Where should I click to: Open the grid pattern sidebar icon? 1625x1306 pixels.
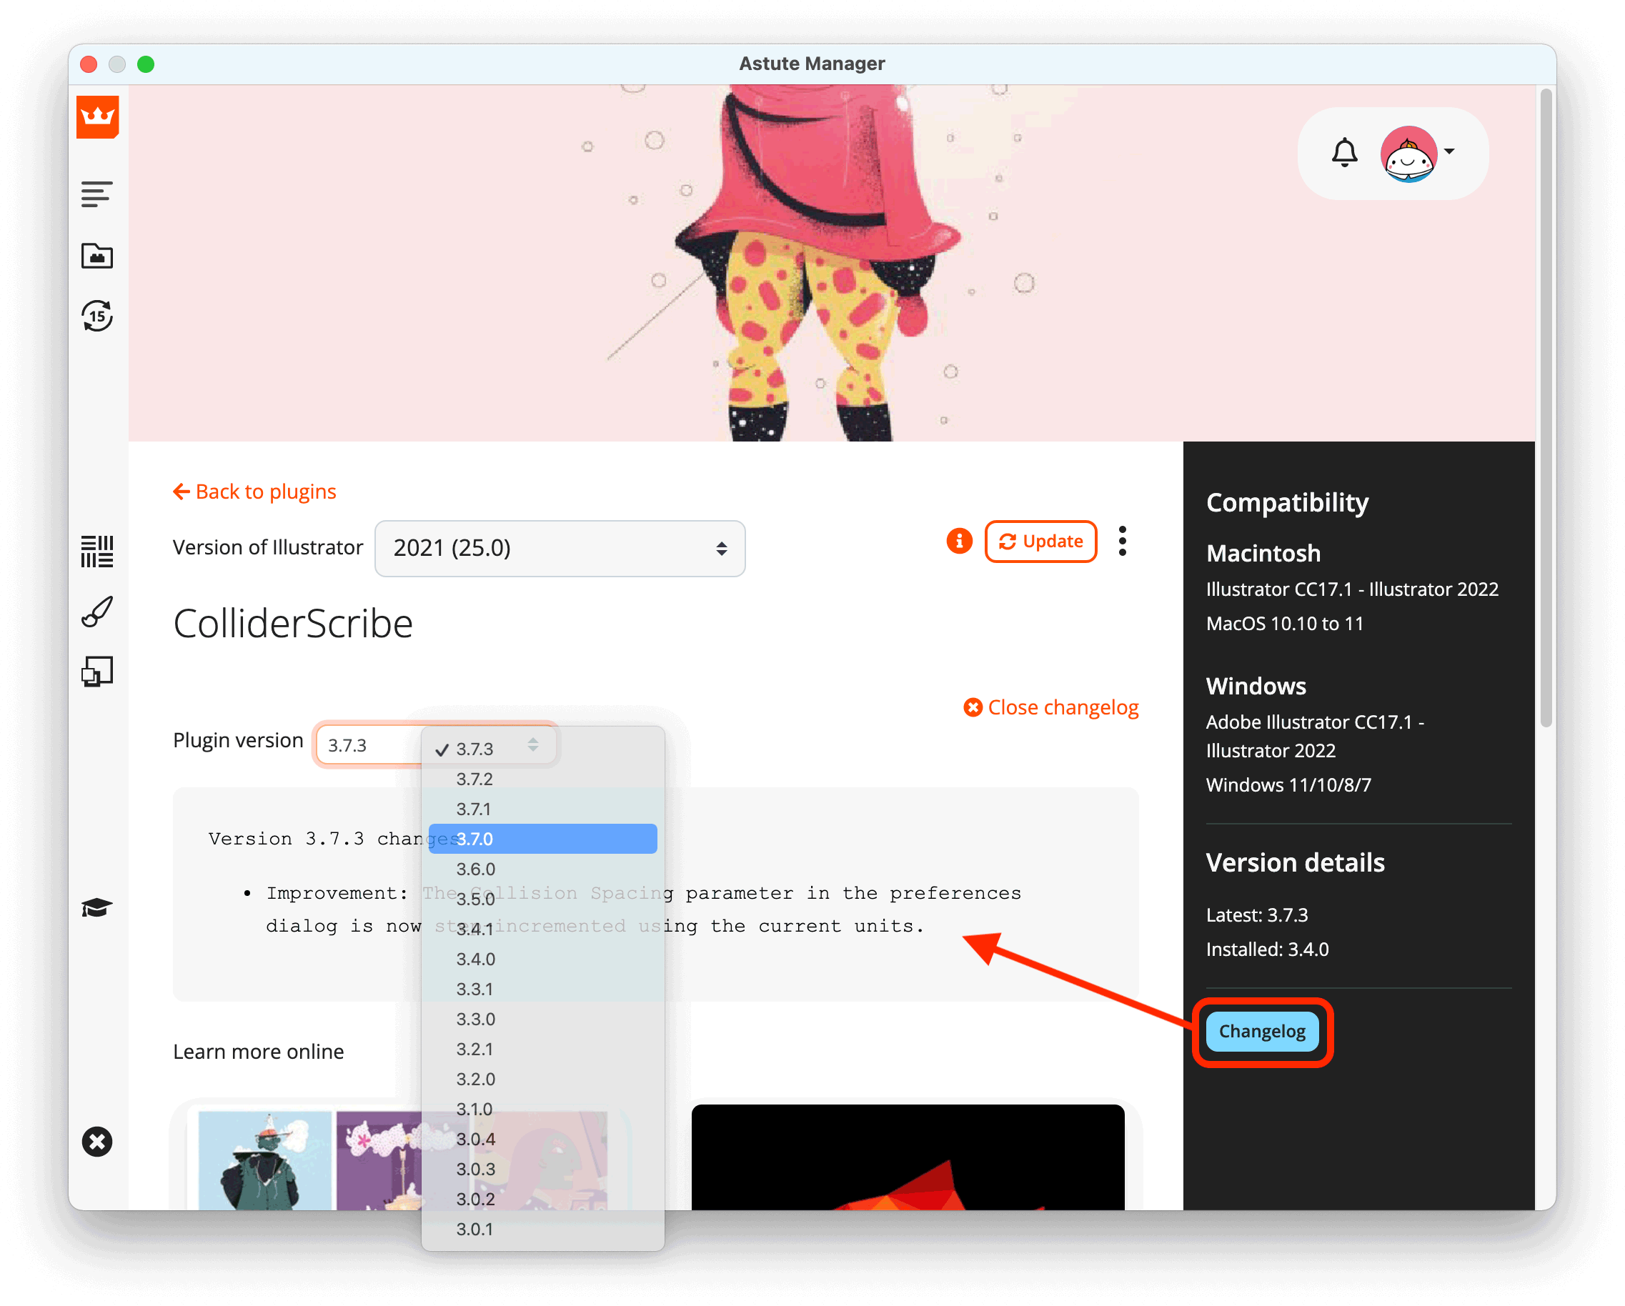pos(96,552)
